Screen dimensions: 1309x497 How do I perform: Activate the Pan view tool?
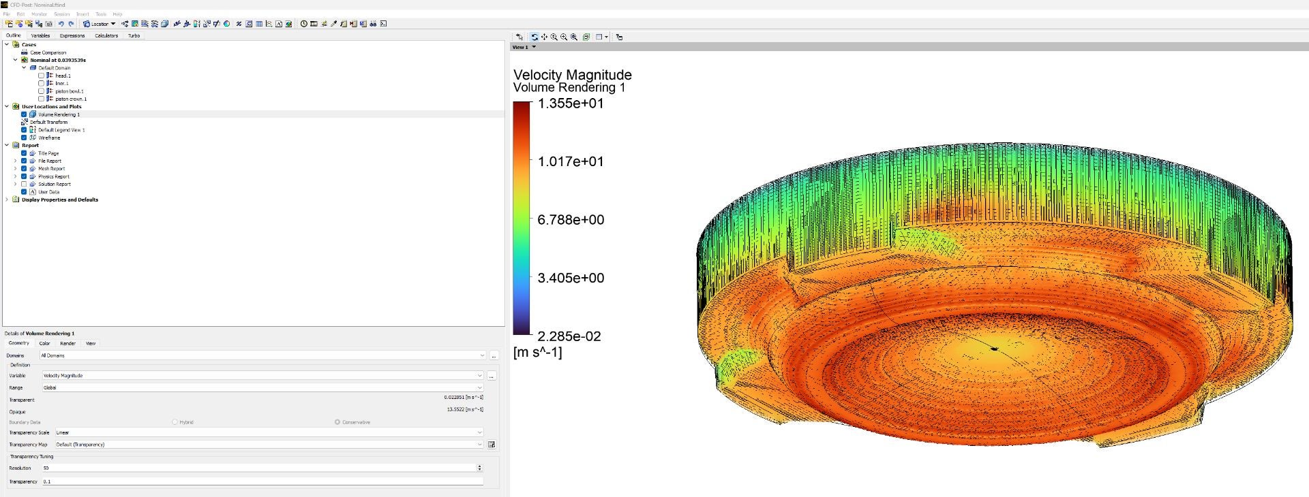[544, 37]
